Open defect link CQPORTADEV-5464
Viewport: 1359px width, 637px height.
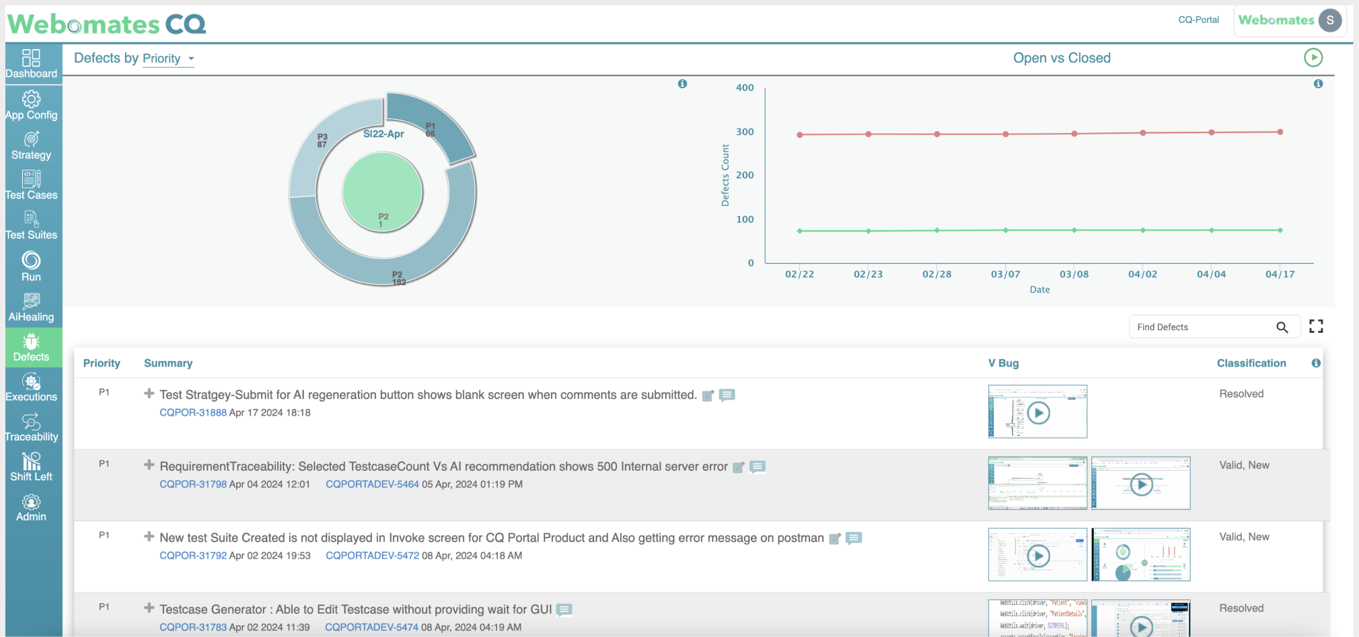(372, 484)
